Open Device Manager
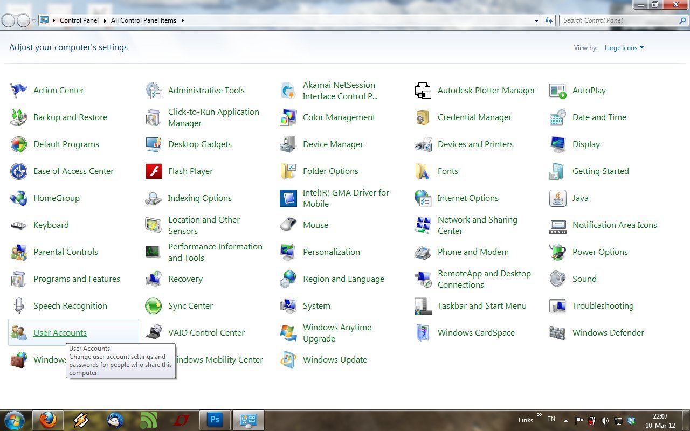 click(x=333, y=144)
